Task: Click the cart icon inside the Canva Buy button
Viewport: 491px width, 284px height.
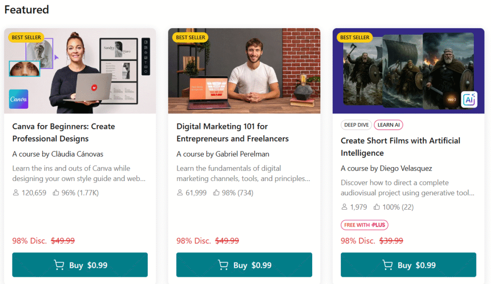Action: tap(59, 264)
